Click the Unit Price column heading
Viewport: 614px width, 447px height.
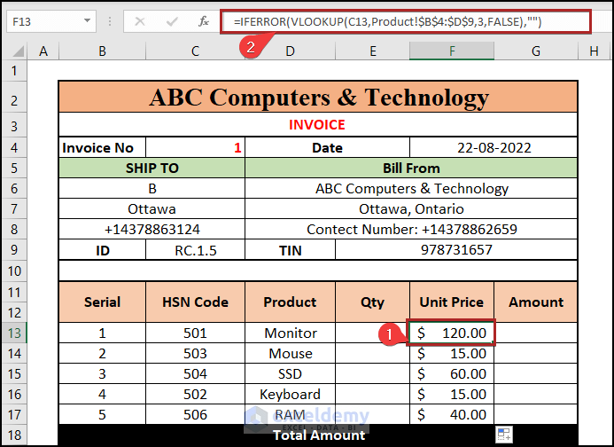452,302
